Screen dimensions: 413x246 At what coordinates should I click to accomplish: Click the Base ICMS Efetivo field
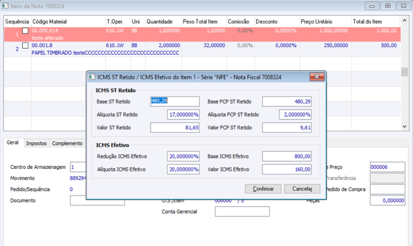287,156
